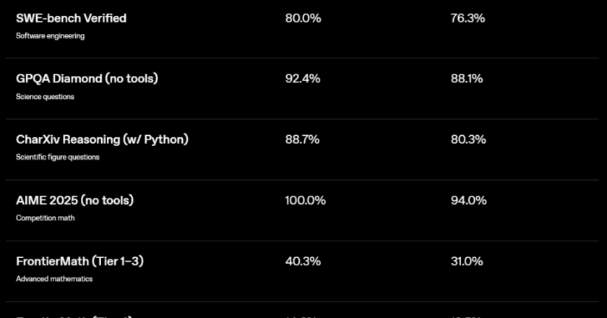
Task: Click the FrontierMath (Tier 1–3) title
Action: pyautogui.click(x=79, y=261)
